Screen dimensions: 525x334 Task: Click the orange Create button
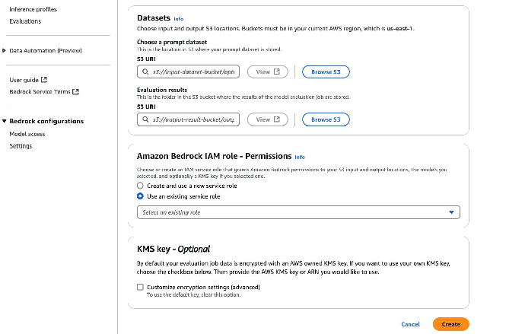450,324
